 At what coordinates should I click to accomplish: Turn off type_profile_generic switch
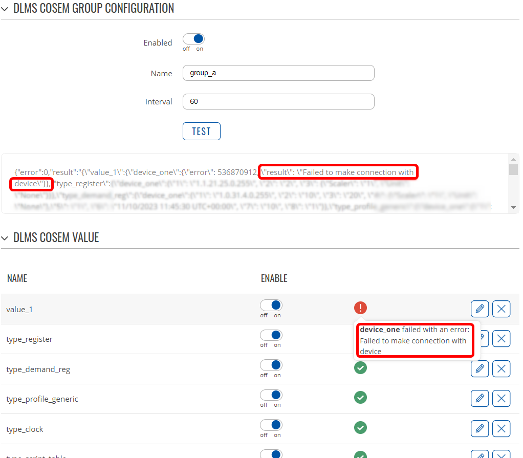271,395
